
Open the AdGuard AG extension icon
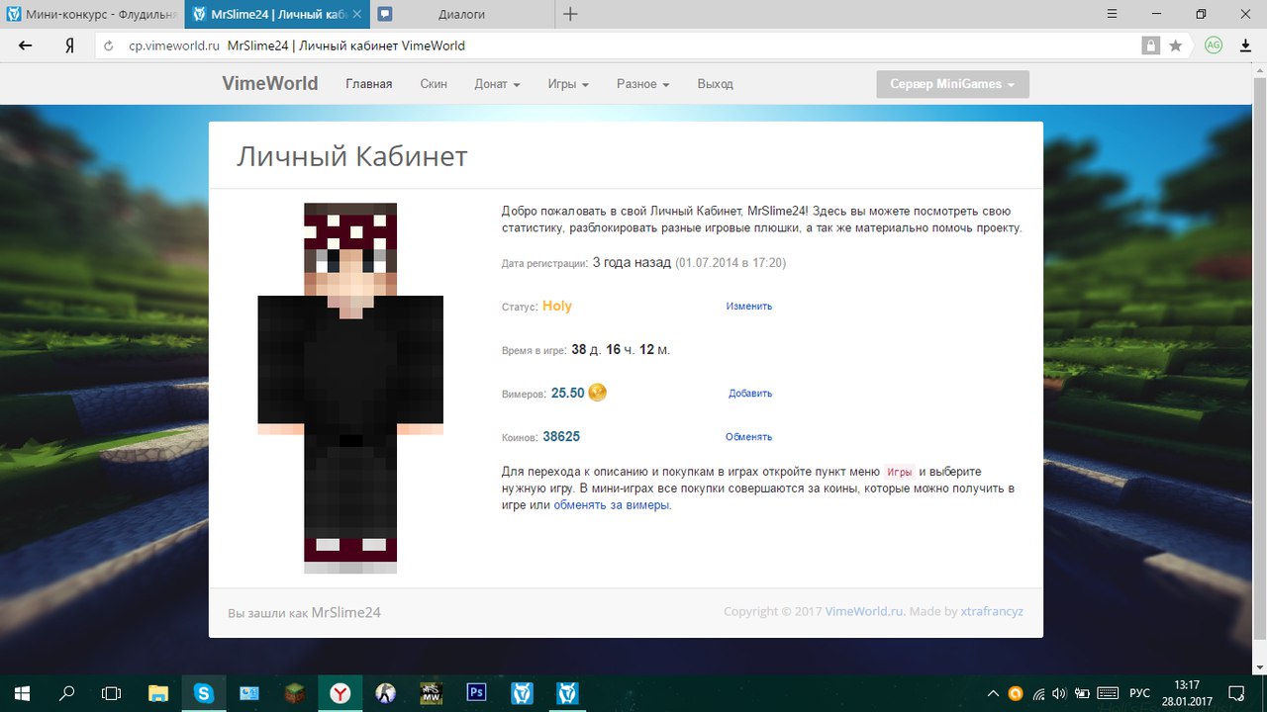(x=1214, y=45)
